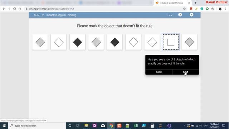Open a new browser tab
The width and height of the screenshot is (229, 129).
tap(195, 3)
